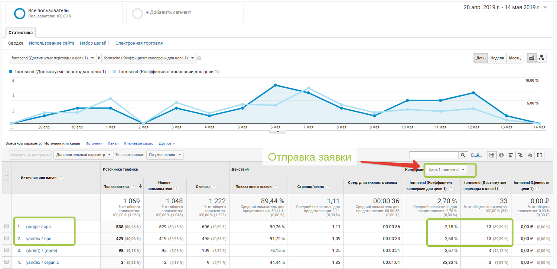
Task: Select the Использование сайта sub-tab
Action: pyautogui.click(x=52, y=43)
